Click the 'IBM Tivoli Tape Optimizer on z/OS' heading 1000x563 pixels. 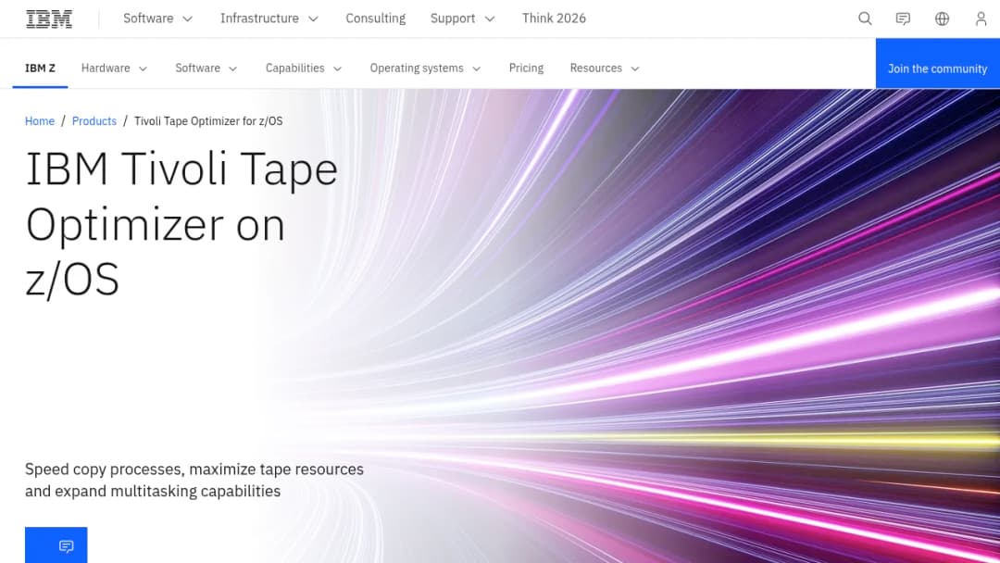(x=181, y=224)
